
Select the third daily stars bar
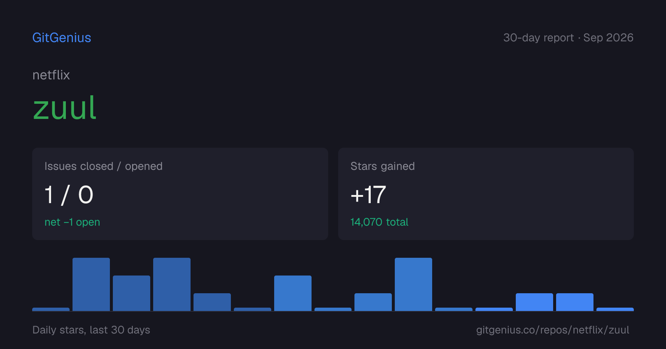click(131, 293)
